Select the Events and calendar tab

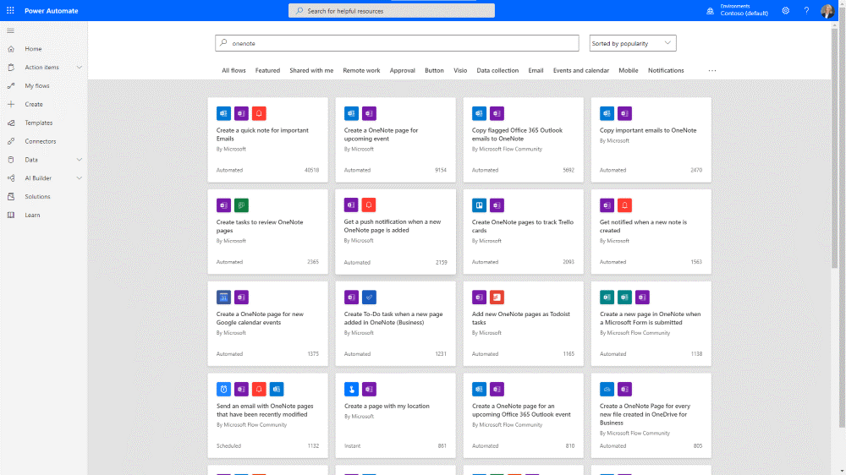[580, 71]
